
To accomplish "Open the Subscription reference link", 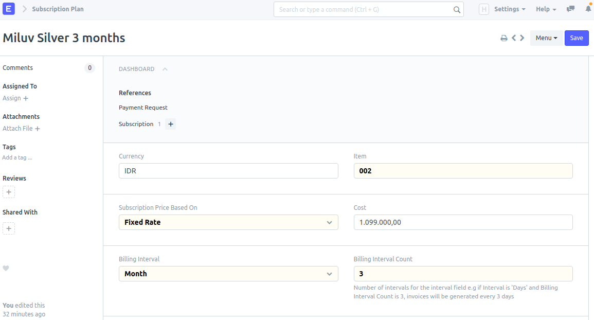I will click(x=136, y=124).
